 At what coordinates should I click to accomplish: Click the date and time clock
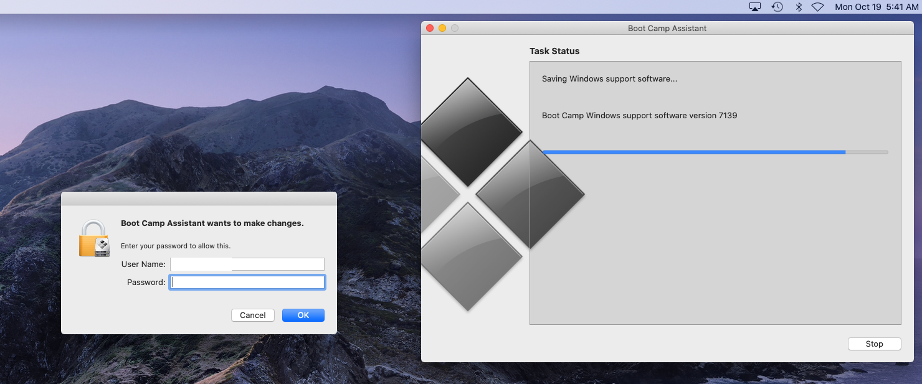coord(877,7)
